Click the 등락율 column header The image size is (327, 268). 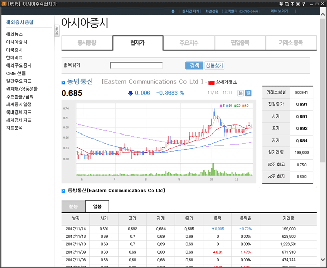pyautogui.click(x=246, y=218)
